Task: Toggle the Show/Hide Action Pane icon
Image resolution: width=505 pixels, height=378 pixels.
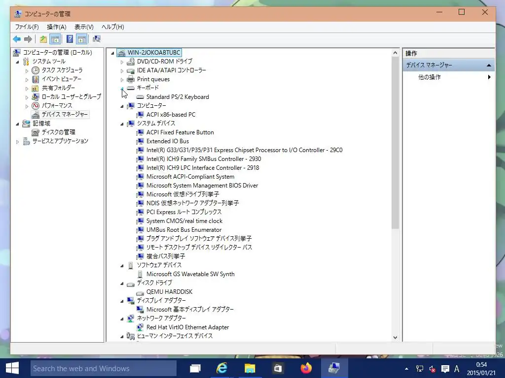Action: (82, 39)
